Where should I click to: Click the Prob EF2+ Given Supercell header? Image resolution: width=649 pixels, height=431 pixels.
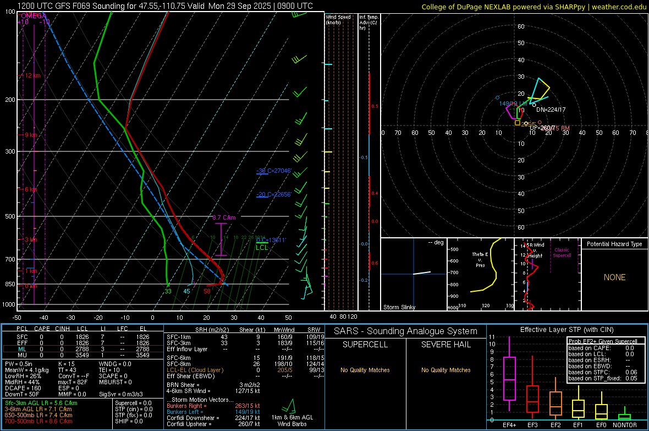[603, 341]
